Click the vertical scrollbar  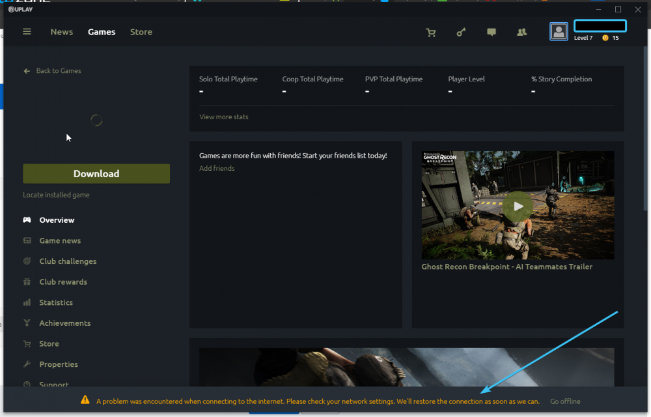coord(646,129)
